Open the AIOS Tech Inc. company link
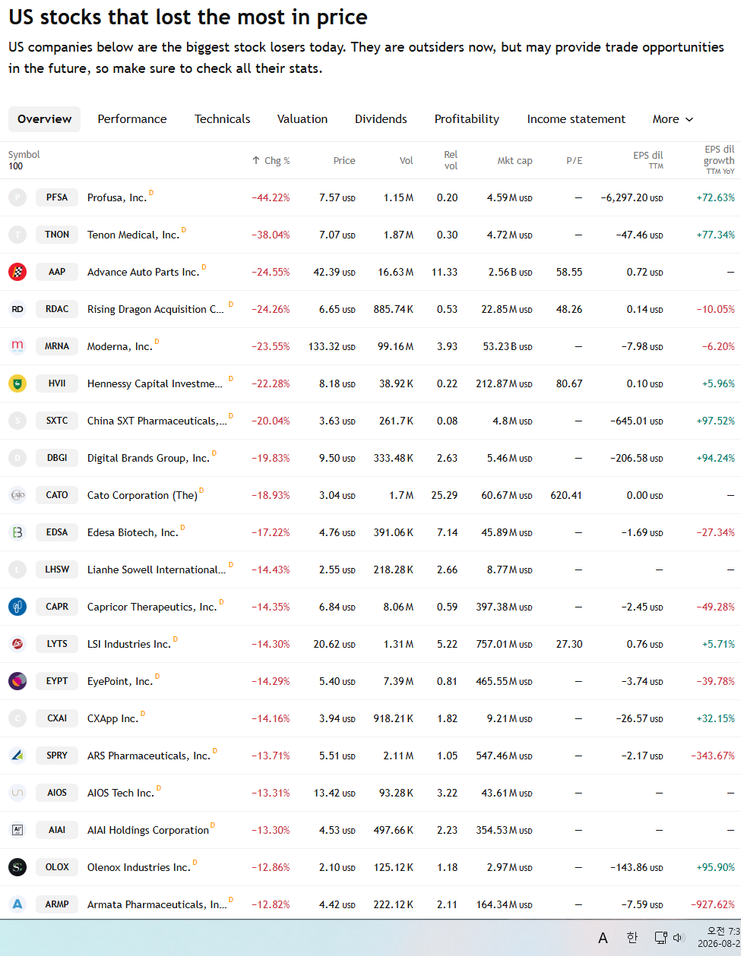 tap(120, 793)
